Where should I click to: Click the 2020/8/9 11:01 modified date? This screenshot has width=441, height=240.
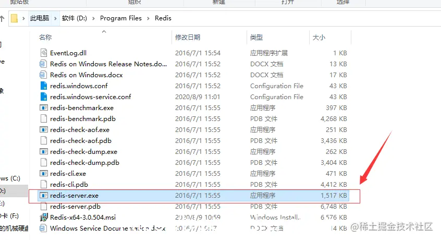(x=198, y=97)
